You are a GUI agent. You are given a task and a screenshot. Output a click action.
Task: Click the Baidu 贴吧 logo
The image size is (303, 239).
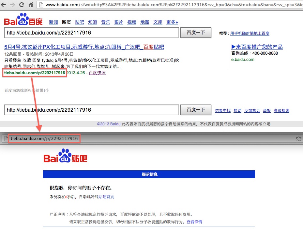[x=65, y=156]
